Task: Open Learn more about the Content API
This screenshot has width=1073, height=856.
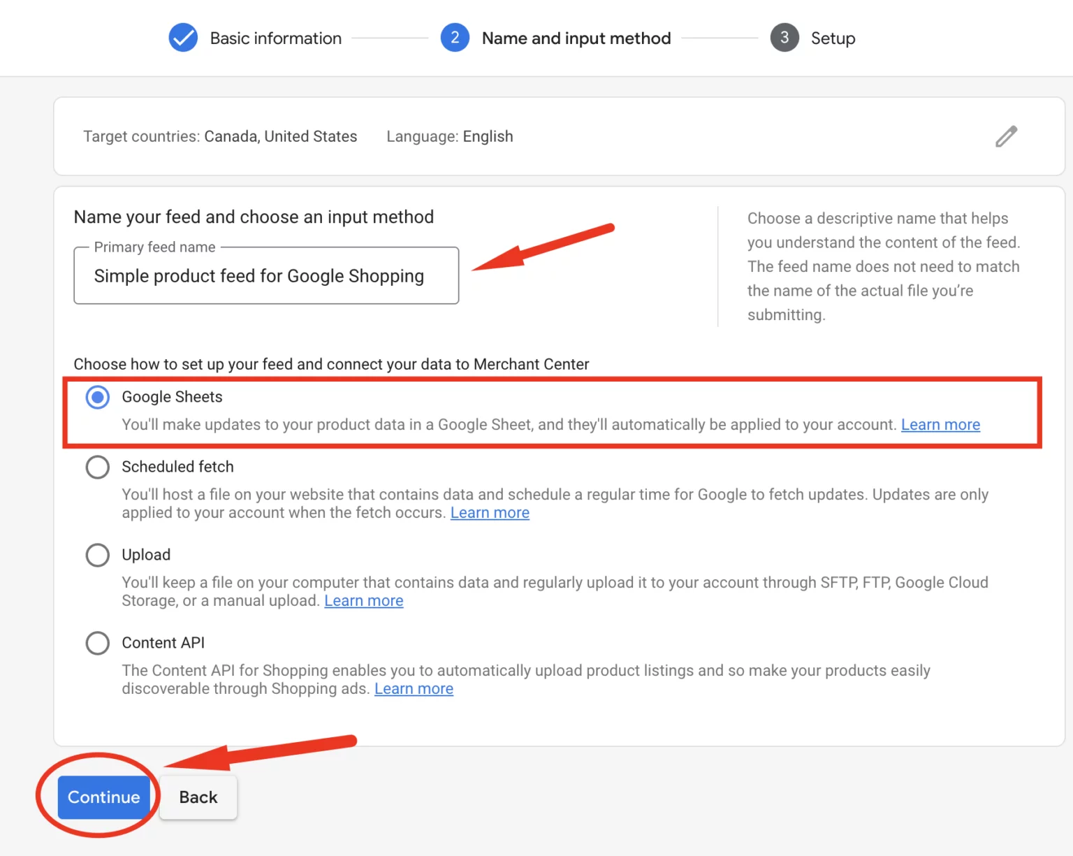Action: (414, 688)
